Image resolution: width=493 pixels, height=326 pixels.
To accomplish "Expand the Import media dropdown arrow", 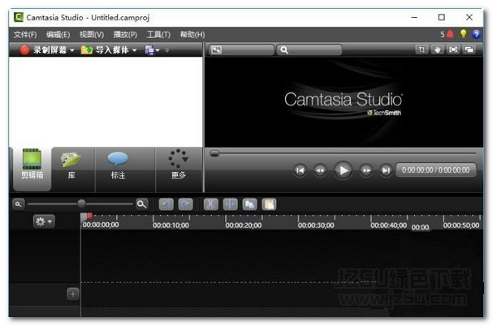I will pos(135,50).
